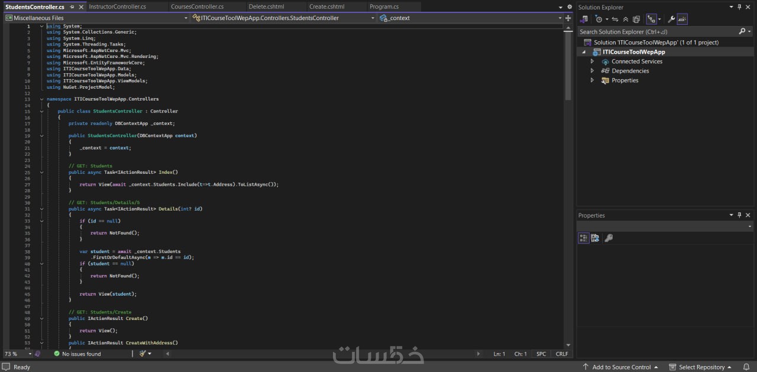Image resolution: width=757 pixels, height=372 pixels.
Task: Expand Connected Services node
Action: pos(592,62)
